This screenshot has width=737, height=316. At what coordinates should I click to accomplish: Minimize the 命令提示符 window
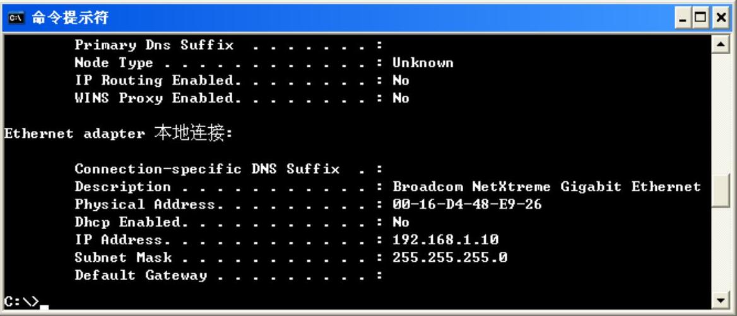pyautogui.click(x=683, y=18)
